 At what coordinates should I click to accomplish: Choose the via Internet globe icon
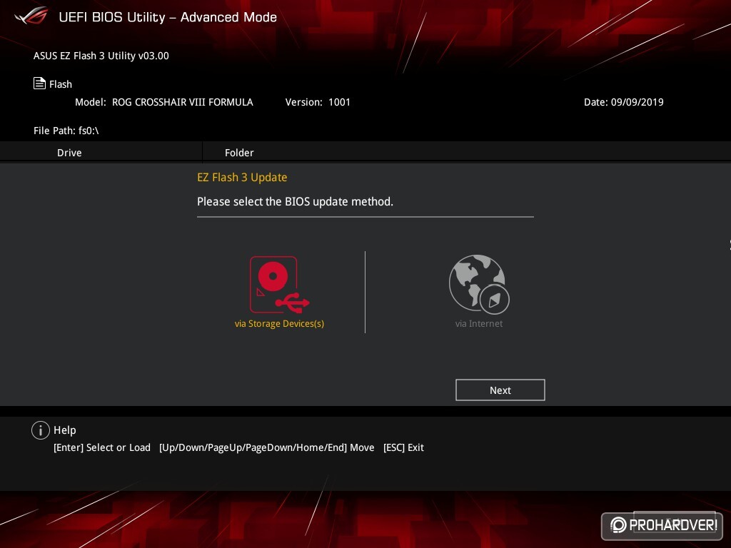click(x=479, y=284)
